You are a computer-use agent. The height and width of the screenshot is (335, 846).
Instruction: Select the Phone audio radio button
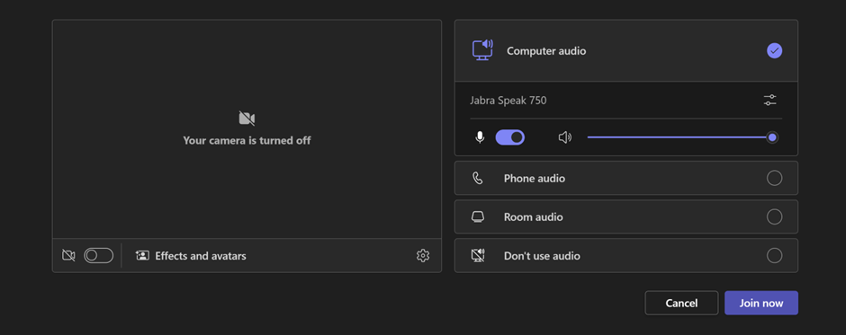pos(774,178)
